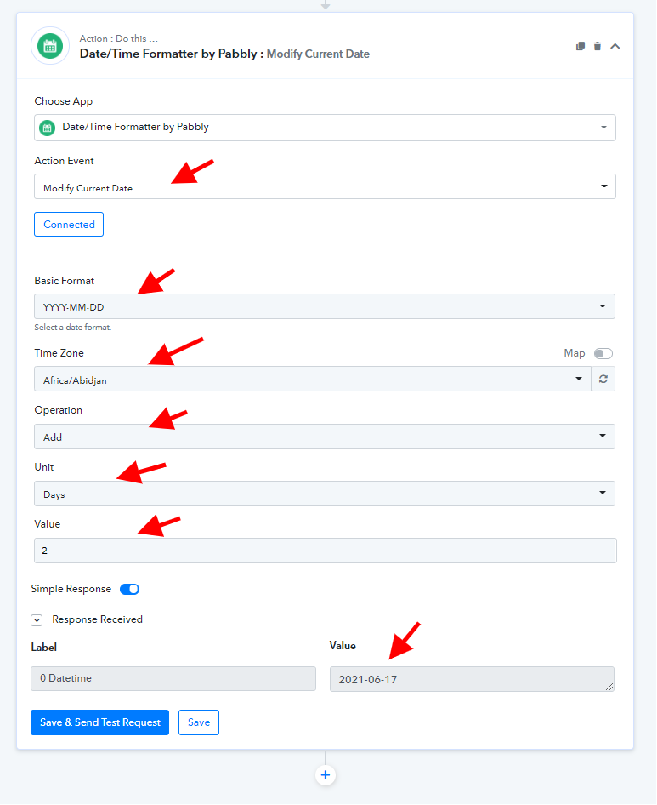Click the Save button
657x805 pixels.
coord(199,722)
